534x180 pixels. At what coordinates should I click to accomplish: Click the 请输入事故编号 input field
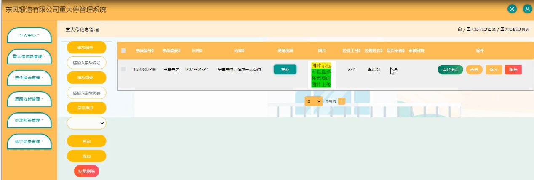click(87, 63)
